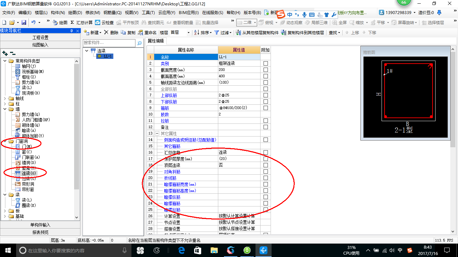
Task: Tick the 附加 checkbox for 顶层连梁
Action: click(x=266, y=165)
